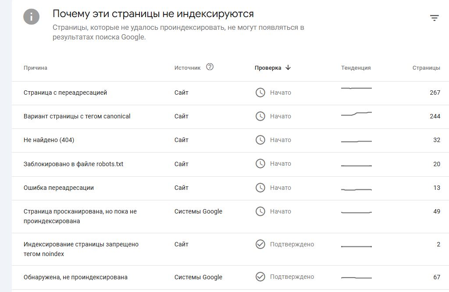Click the page count 267
The image size is (449, 292).
click(435, 93)
